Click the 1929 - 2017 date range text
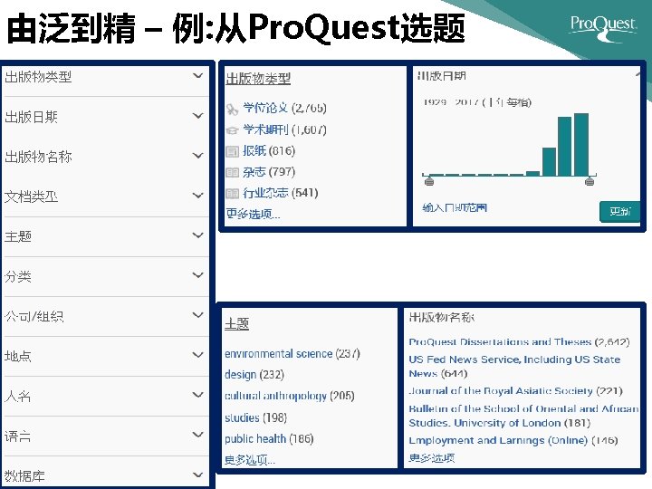Viewport: 652px width, 489px height. [x=477, y=101]
